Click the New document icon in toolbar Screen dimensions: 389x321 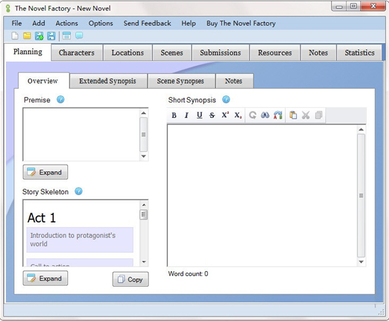tap(15, 36)
